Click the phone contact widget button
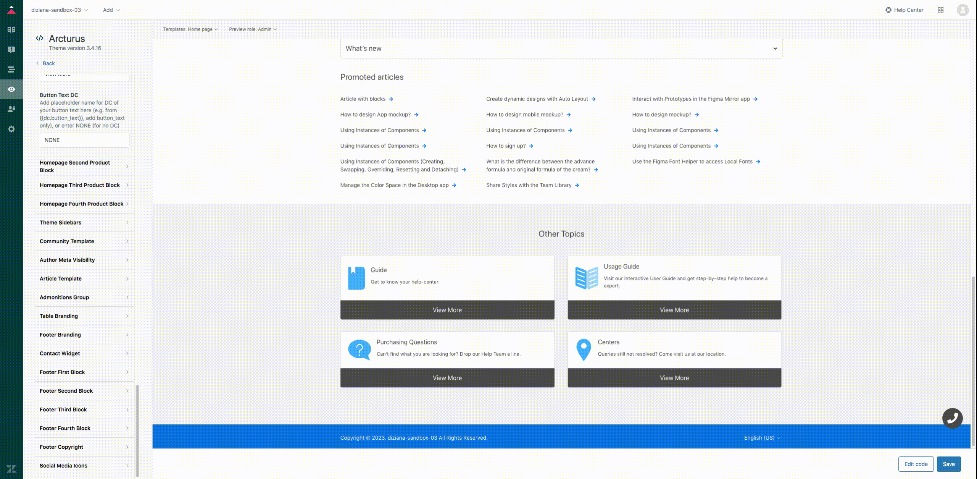Screen dimensions: 977x479 (x=953, y=418)
